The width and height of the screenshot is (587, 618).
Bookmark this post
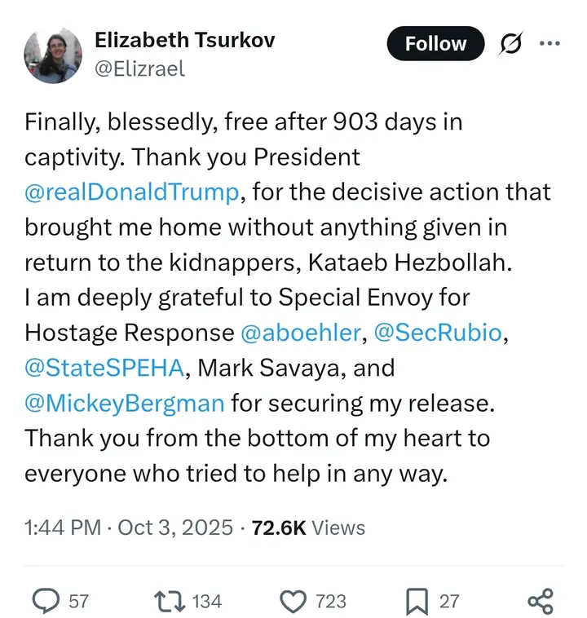[416, 601]
